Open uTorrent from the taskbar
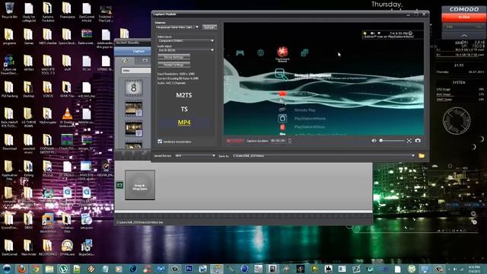Image resolution: width=487 pixels, height=274 pixels. [x=63, y=269]
